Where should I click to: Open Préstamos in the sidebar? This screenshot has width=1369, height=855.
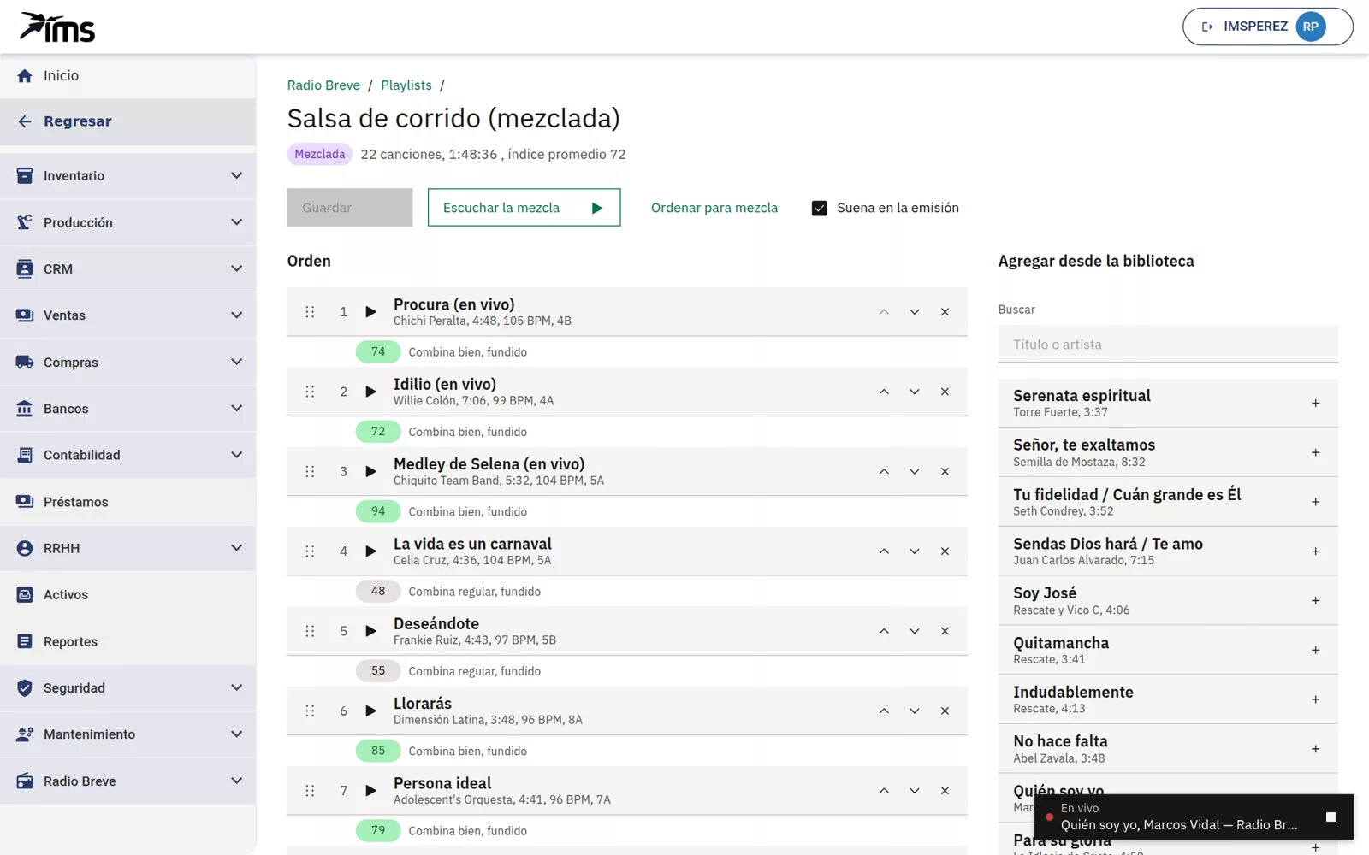(x=128, y=502)
